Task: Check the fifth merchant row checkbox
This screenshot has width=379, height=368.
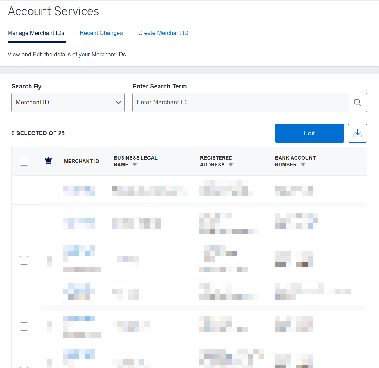Action: coord(24,326)
